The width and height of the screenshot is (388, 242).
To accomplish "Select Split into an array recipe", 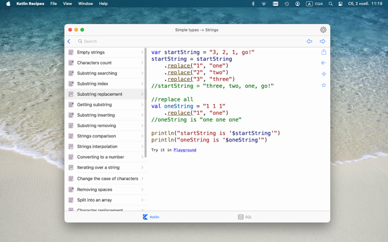I will 106,200.
